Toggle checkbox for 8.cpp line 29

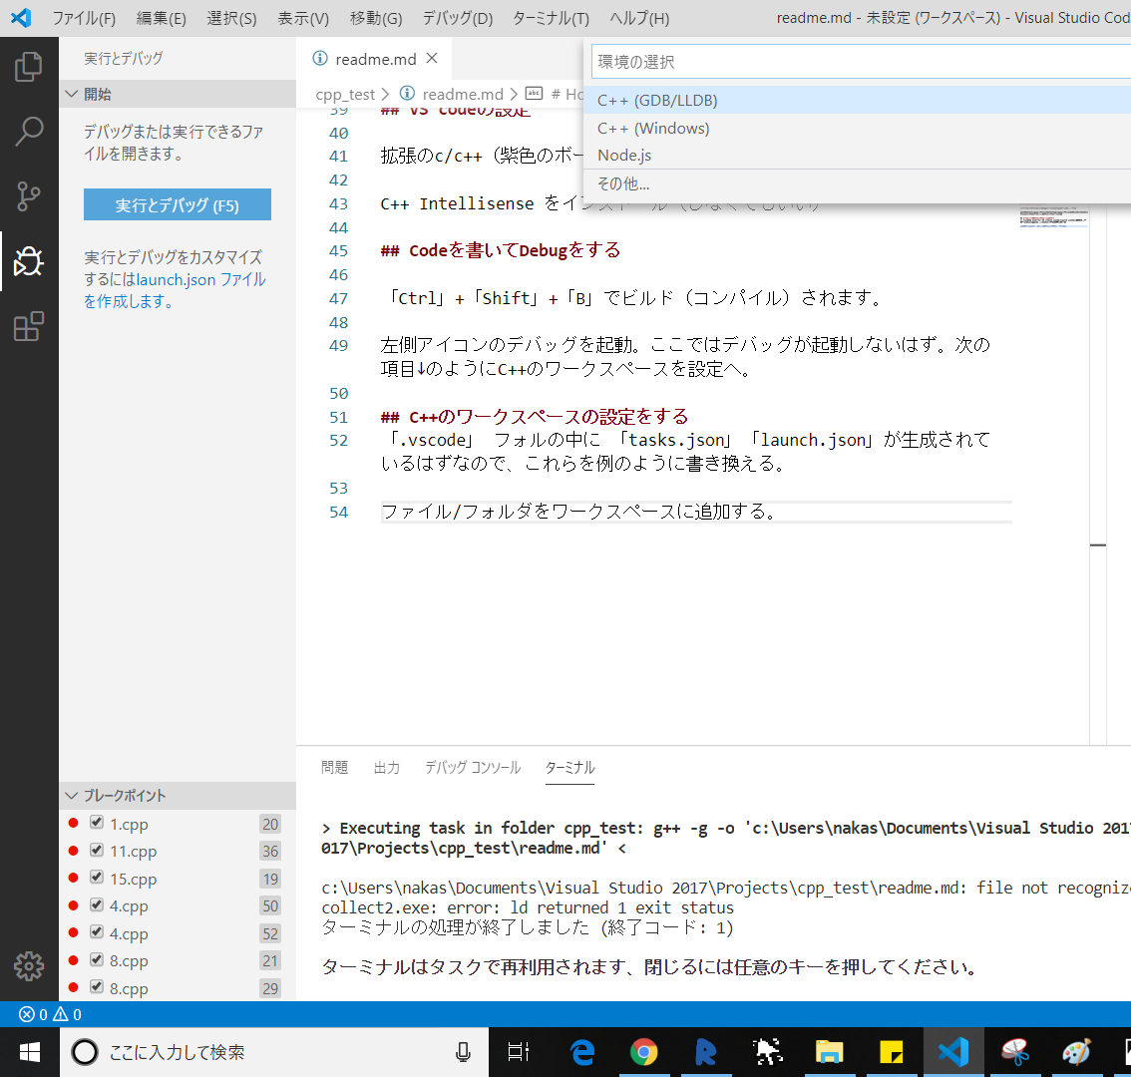click(x=97, y=987)
